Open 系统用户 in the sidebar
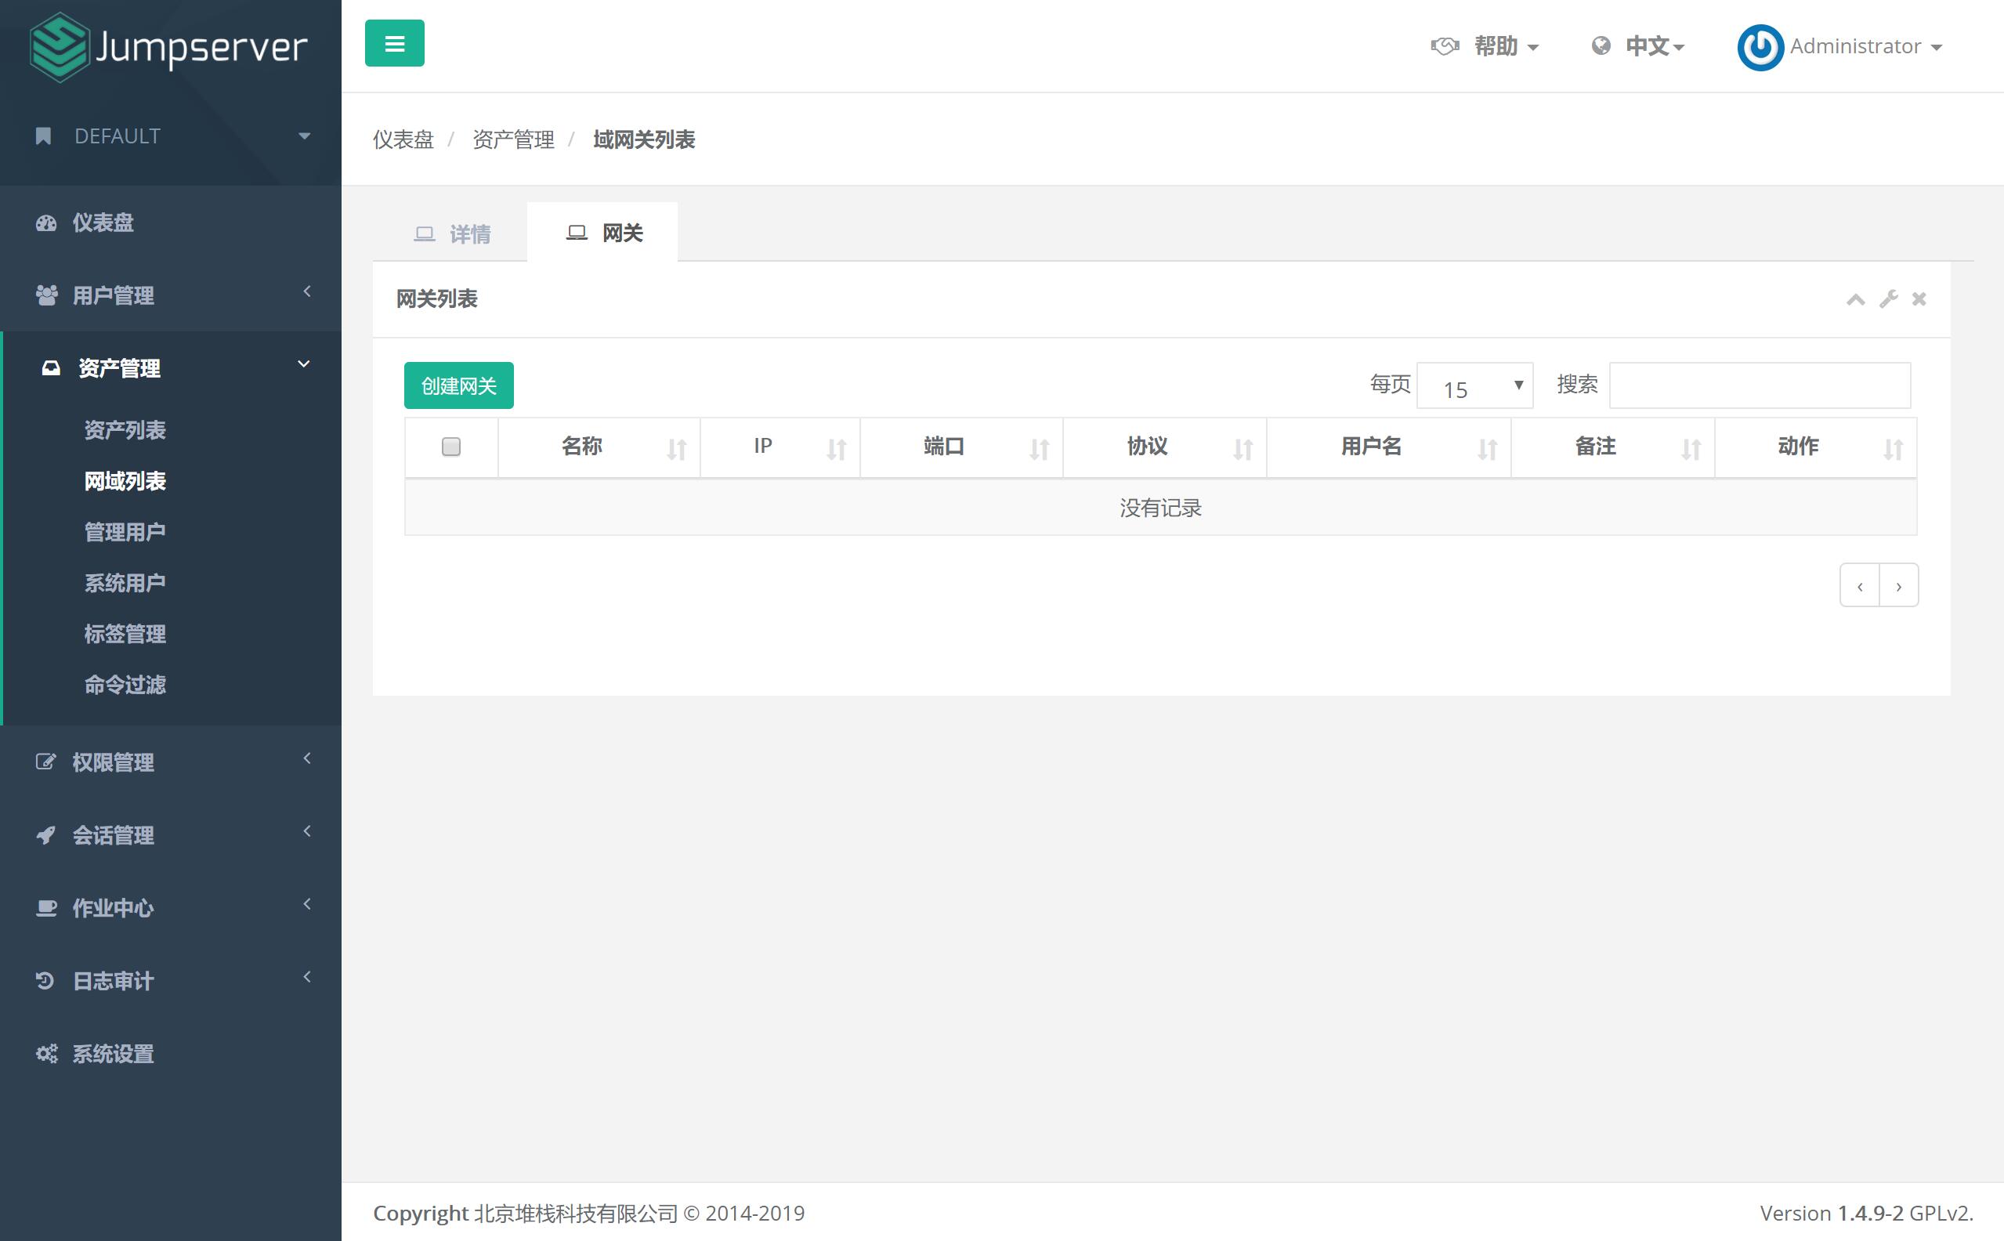 point(125,583)
